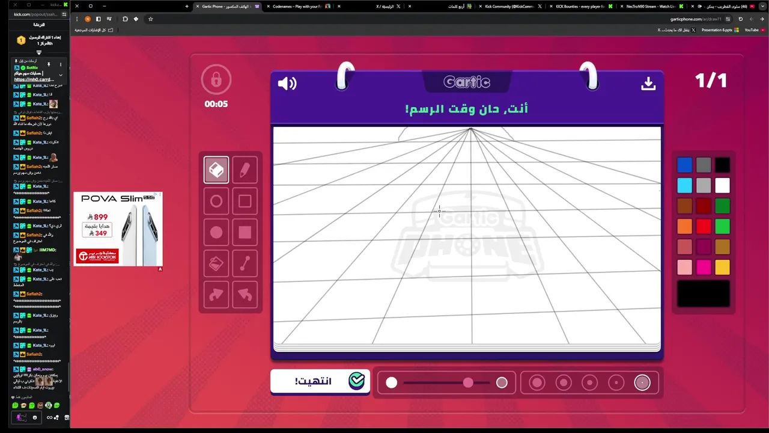769x433 pixels.
Task: Activate the paint bucket fill tool
Action: coord(216,264)
